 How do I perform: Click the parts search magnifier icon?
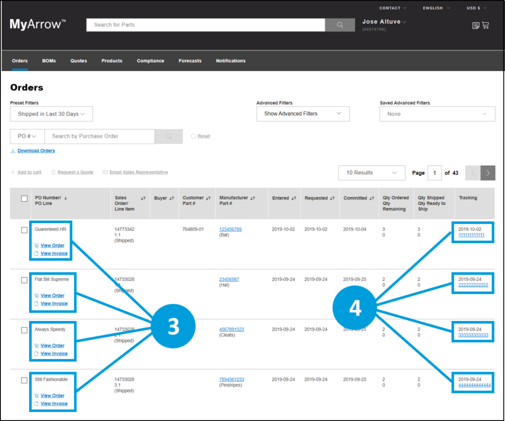tap(340, 25)
